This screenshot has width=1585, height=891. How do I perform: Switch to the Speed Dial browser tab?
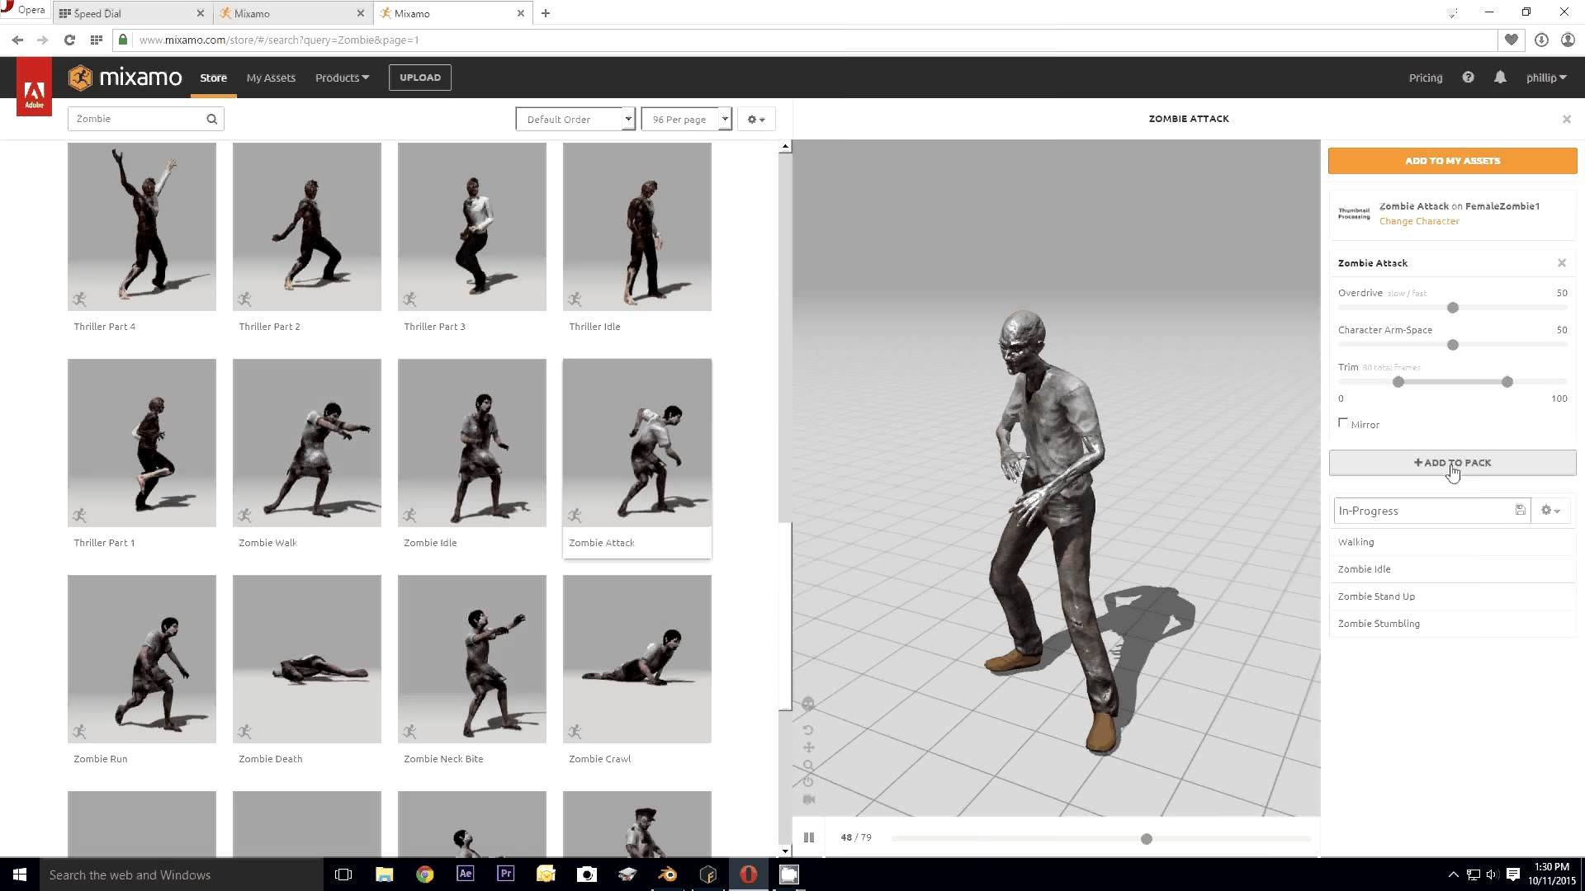(x=132, y=13)
